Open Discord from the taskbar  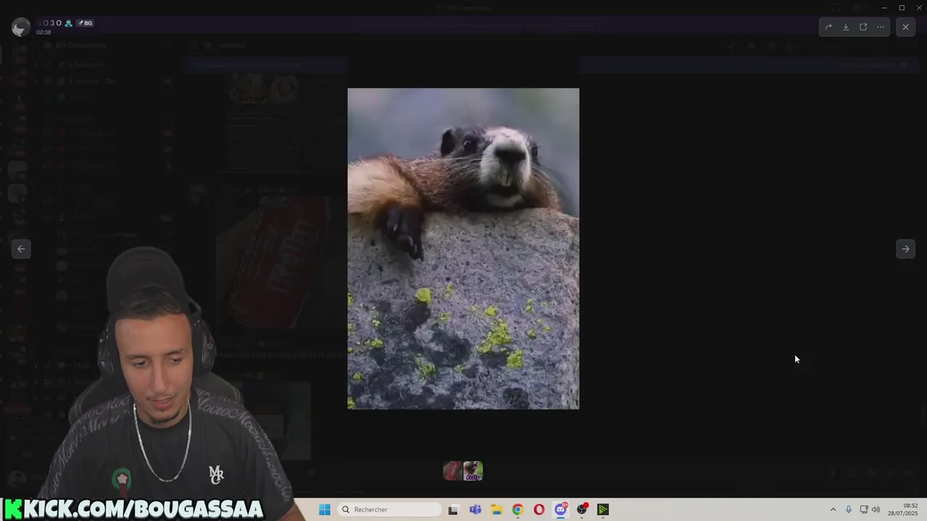[561, 509]
